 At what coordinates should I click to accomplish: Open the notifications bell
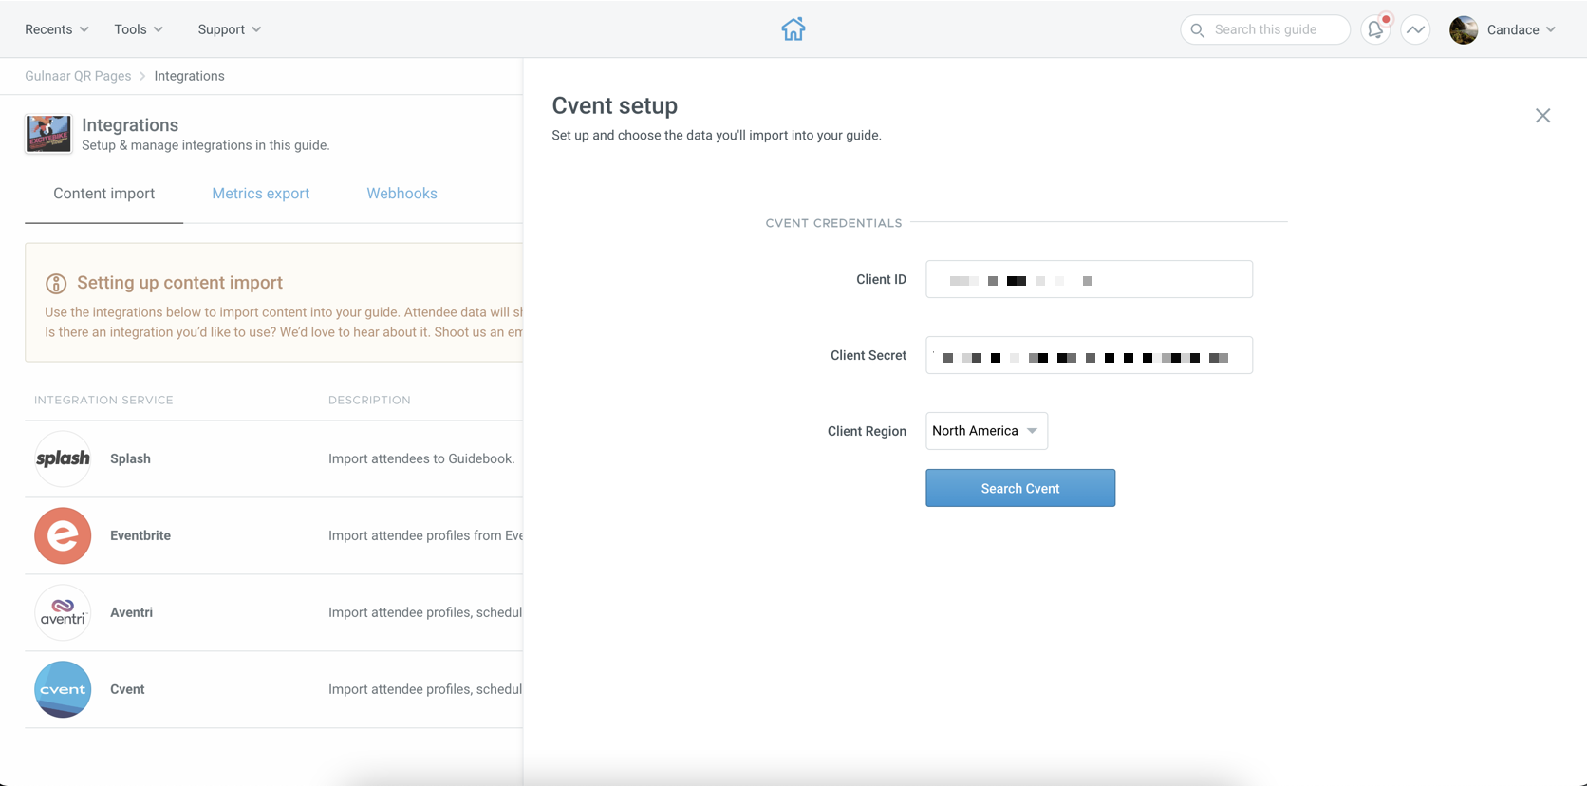1375,29
